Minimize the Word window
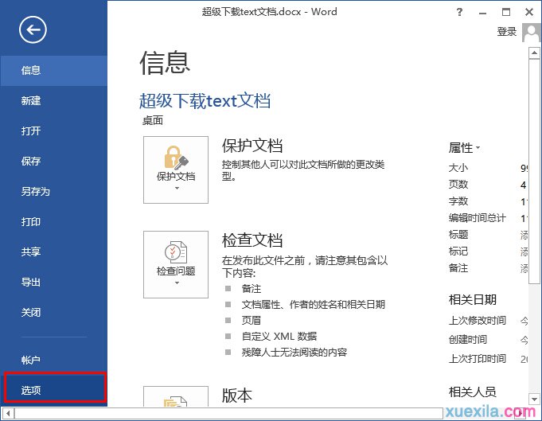Image resolution: width=542 pixels, height=421 pixels. [483, 13]
